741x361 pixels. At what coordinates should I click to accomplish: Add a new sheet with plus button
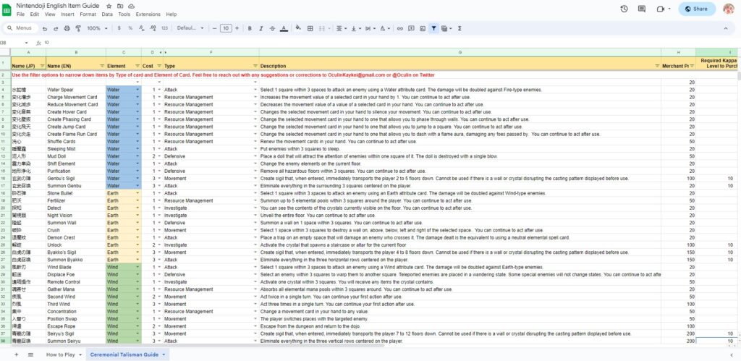tap(15, 354)
